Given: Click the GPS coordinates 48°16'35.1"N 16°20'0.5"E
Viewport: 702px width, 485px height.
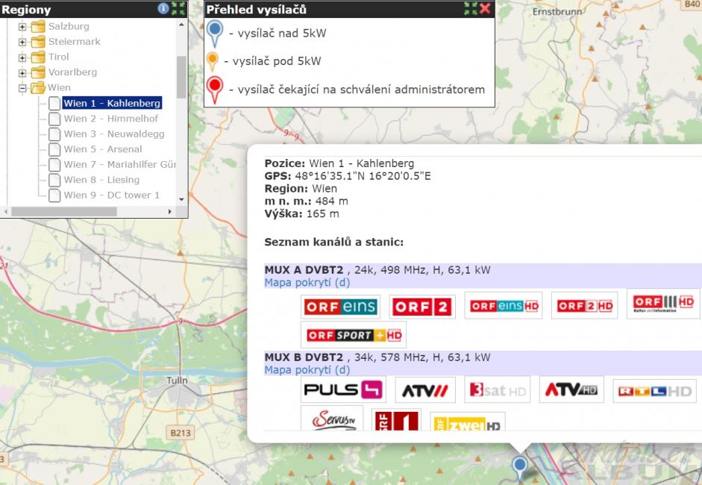Looking at the screenshot, I should pyautogui.click(x=363, y=176).
